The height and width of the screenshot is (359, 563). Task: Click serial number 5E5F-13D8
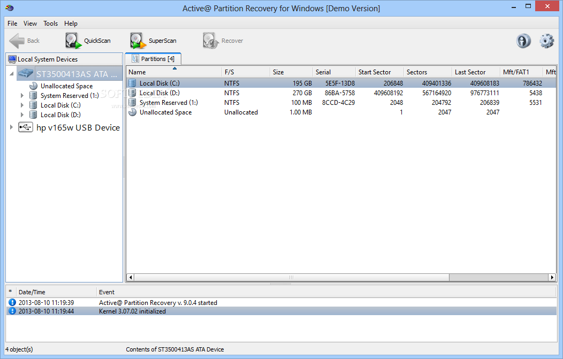tap(340, 83)
